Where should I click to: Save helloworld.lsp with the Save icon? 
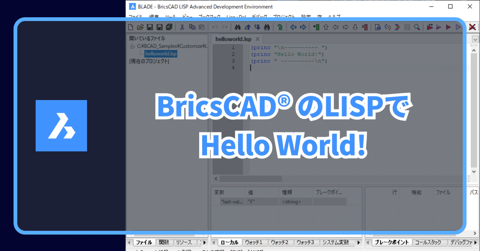tap(150, 27)
